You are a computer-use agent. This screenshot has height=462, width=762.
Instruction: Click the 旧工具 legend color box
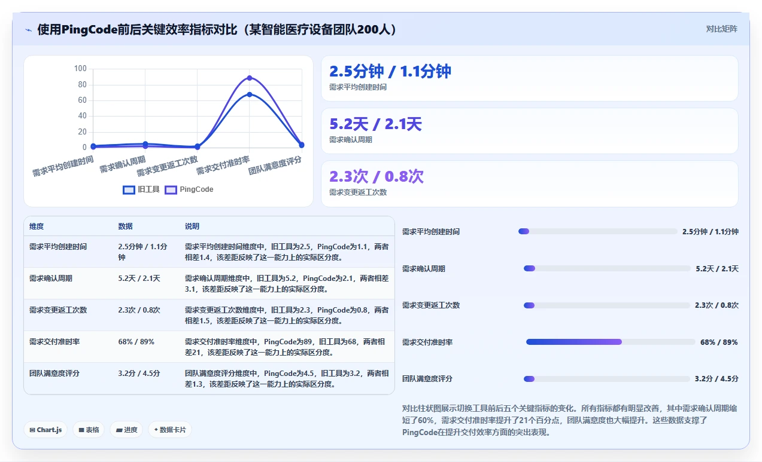129,190
